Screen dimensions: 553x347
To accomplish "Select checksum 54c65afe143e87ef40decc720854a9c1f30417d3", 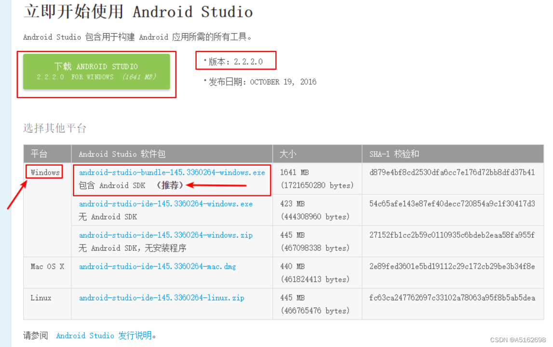I will (x=452, y=204).
